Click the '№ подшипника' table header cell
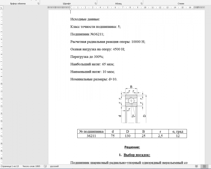Screen dimensions: 211x169 tap(91, 131)
